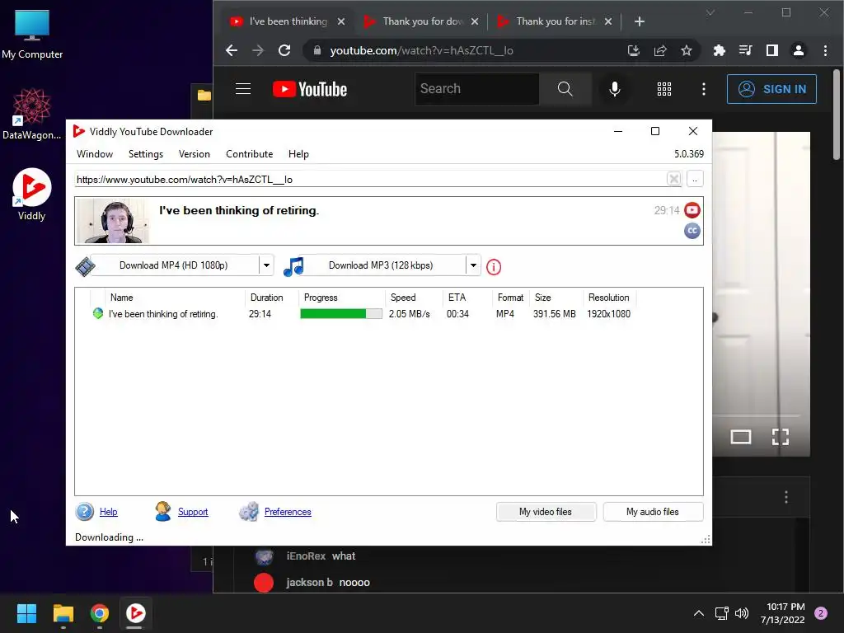This screenshot has width=844, height=633.
Task: Open My Computer desktop icon
Action: click(x=32, y=35)
